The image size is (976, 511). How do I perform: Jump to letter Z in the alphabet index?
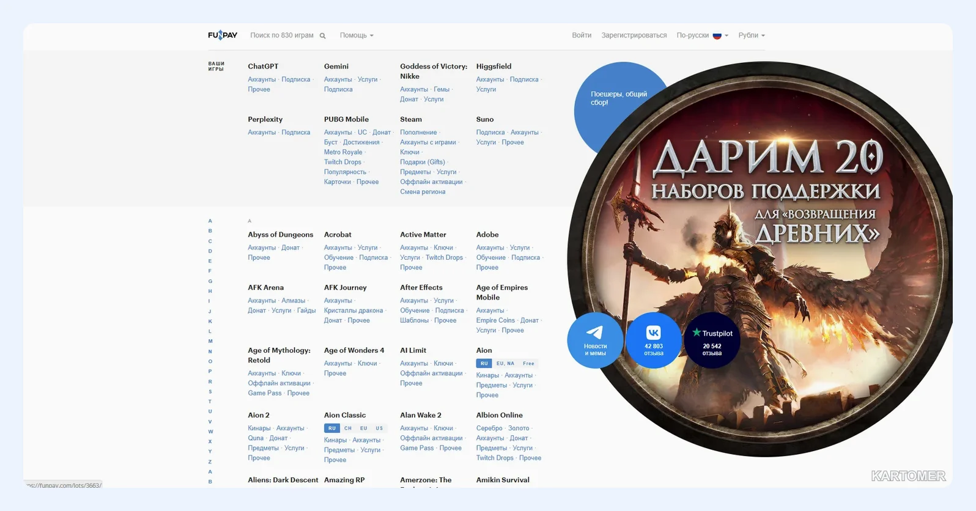click(210, 461)
